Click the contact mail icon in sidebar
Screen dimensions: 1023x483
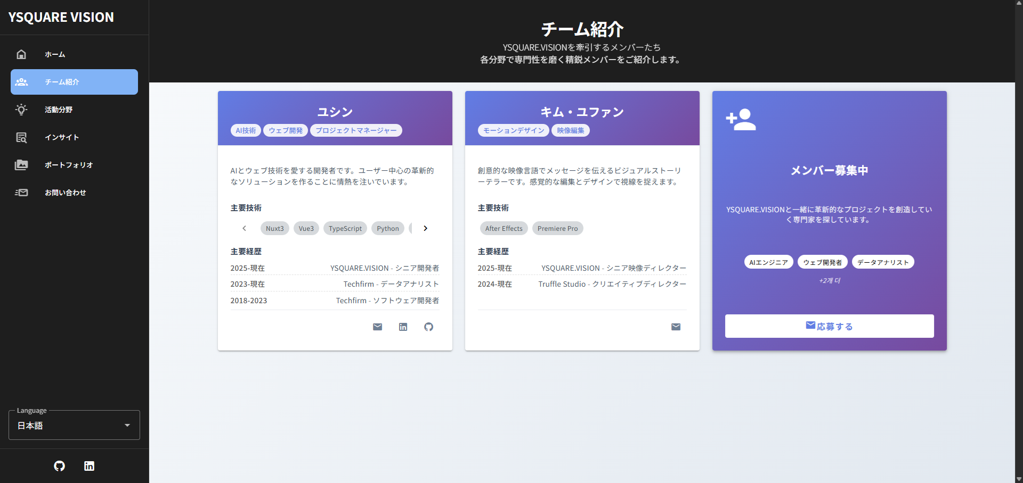tap(21, 193)
